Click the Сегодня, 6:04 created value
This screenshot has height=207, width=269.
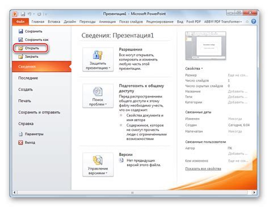[x=239, y=125]
